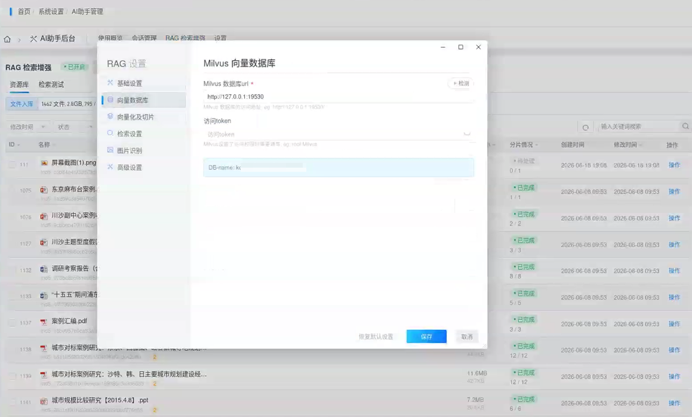692x417 pixels.
Task: Tick checkbox for row ID 1075
Action: pos(13,191)
